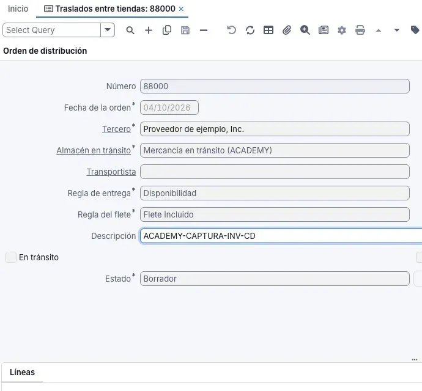The width and height of the screenshot is (422, 391).
Task: Go to next record down arrow
Action: [x=397, y=30]
